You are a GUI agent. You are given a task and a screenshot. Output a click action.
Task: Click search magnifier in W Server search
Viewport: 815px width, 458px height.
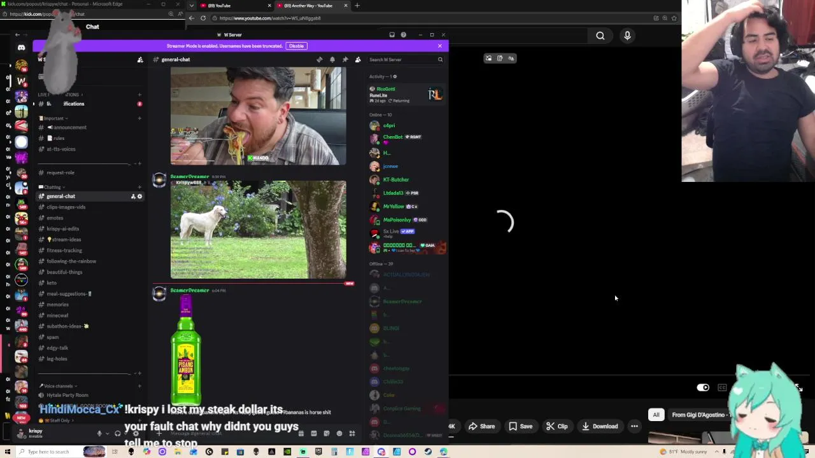coord(440,60)
